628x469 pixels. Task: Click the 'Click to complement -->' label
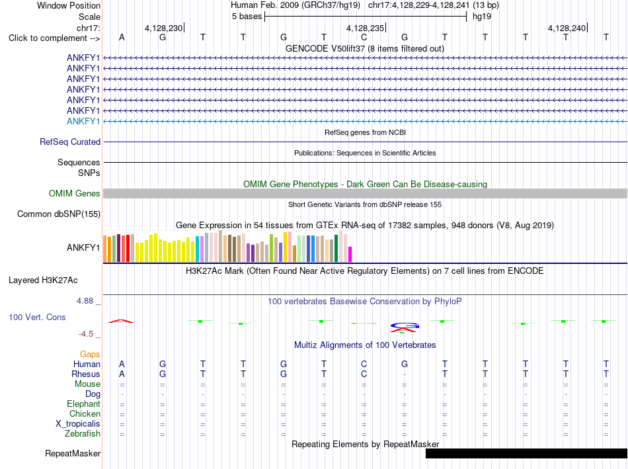[54, 38]
